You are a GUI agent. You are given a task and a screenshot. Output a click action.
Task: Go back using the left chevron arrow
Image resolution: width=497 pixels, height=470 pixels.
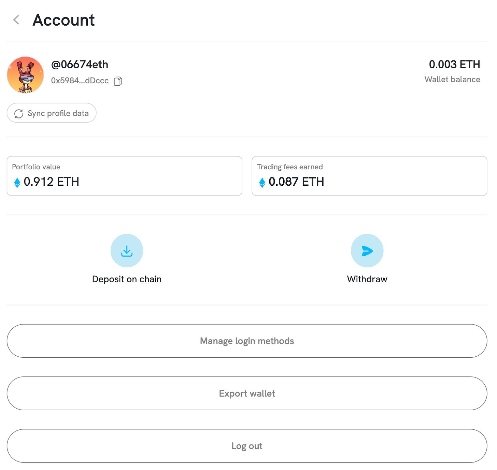[x=16, y=20]
